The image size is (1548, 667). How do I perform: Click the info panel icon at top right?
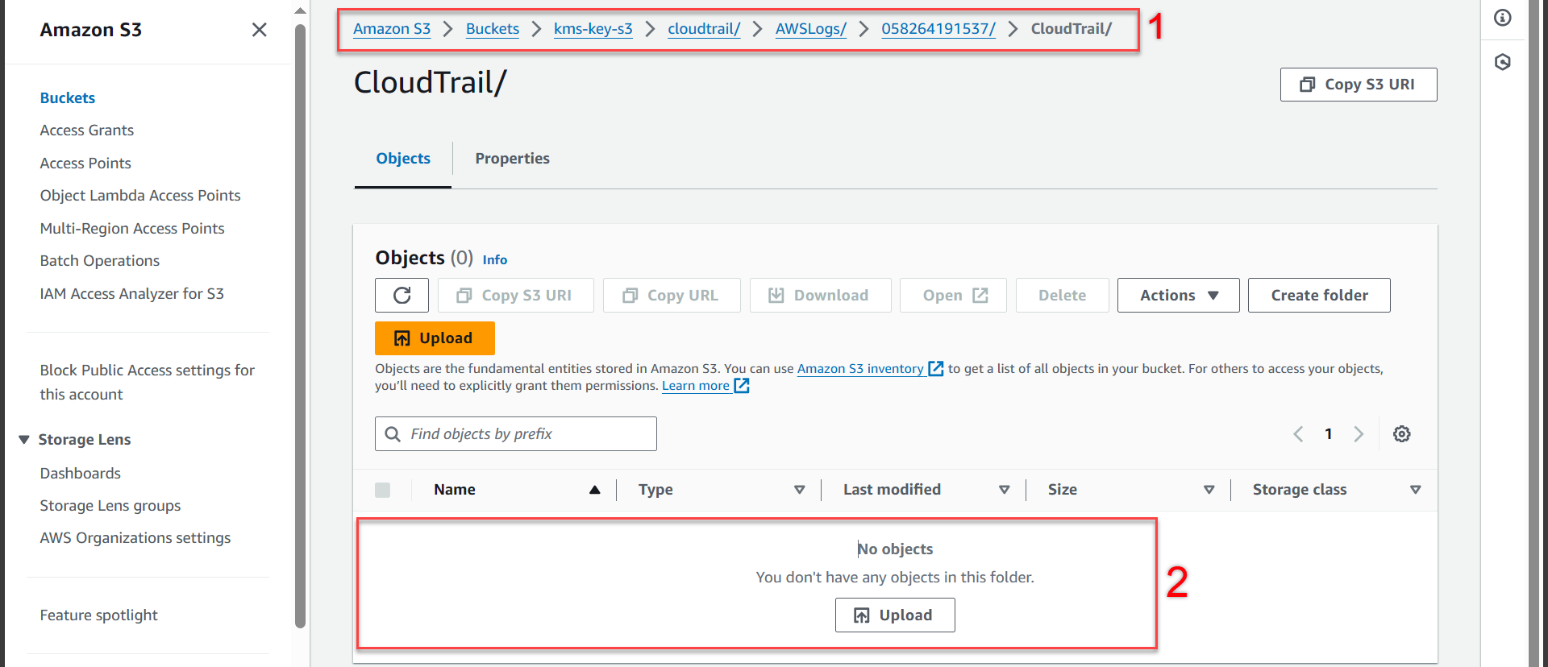[x=1502, y=18]
